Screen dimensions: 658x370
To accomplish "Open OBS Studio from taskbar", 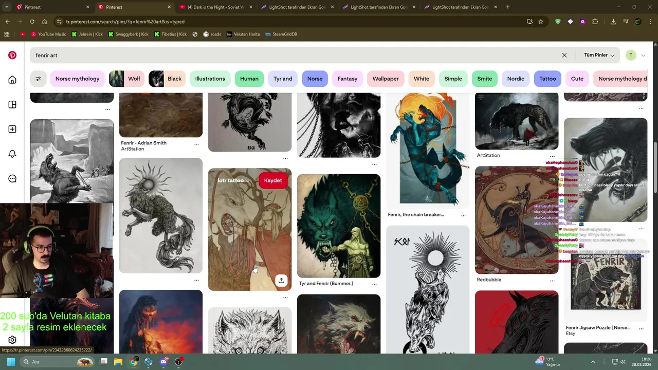I will coord(178,362).
